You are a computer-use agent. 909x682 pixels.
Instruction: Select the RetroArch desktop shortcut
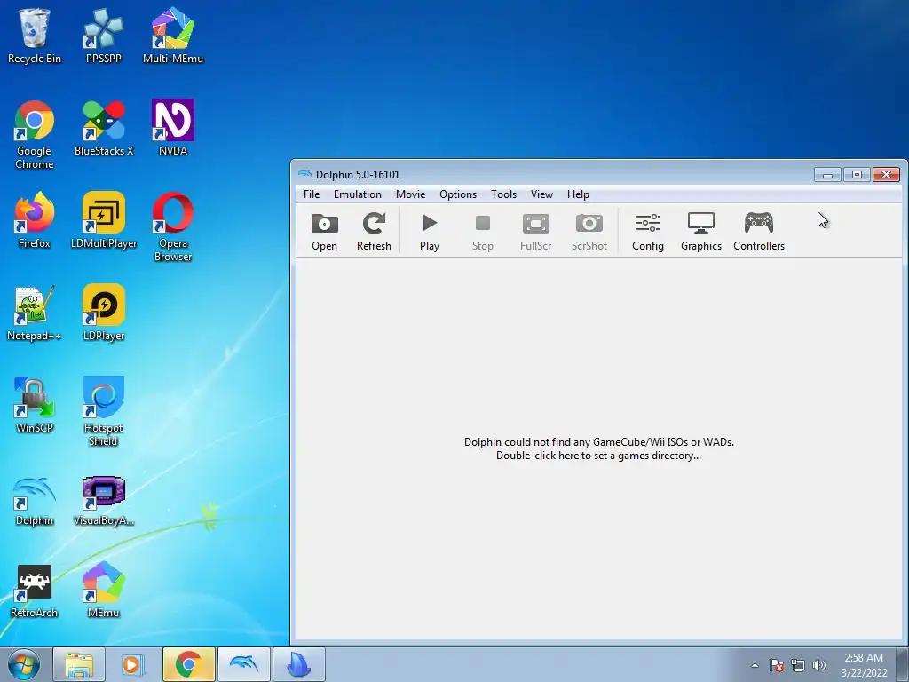35,591
